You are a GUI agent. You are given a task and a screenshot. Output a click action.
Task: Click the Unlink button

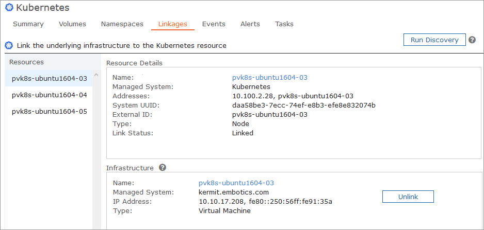pyautogui.click(x=408, y=197)
